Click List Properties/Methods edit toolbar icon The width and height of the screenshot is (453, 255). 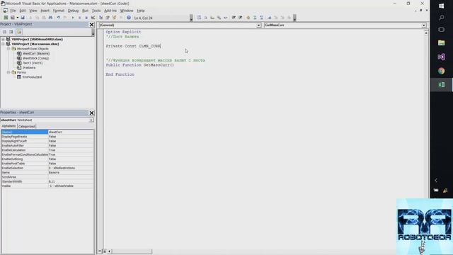(x=199, y=18)
